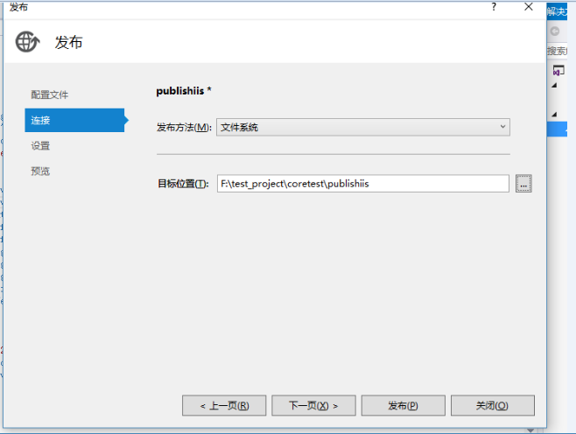Open the help question mark icon
The height and width of the screenshot is (434, 576).
pyautogui.click(x=494, y=7)
